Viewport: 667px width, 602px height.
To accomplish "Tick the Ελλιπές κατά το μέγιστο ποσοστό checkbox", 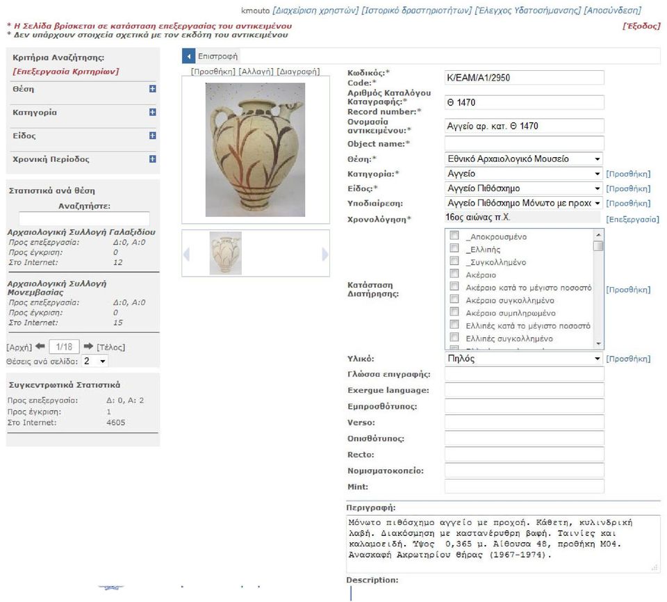I will [x=454, y=325].
